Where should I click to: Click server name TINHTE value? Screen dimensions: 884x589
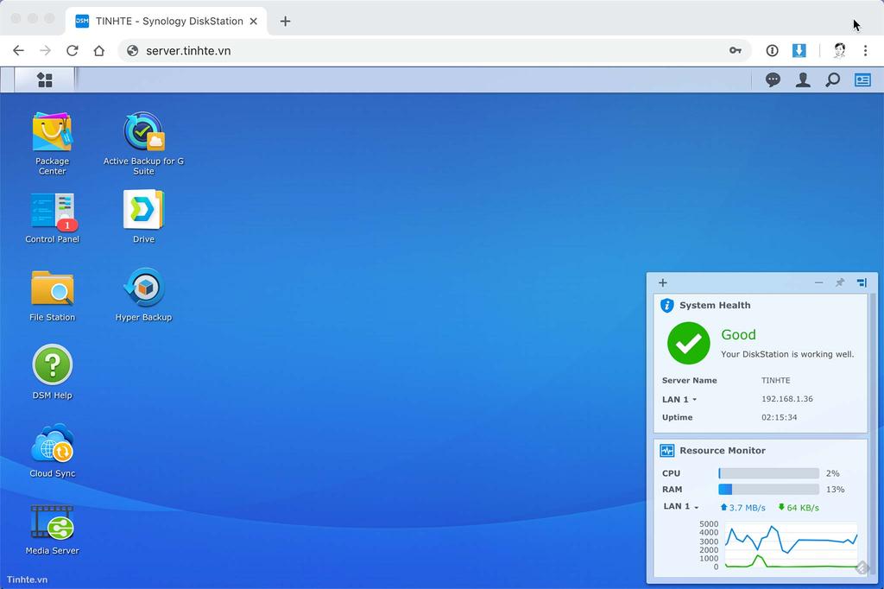(776, 380)
